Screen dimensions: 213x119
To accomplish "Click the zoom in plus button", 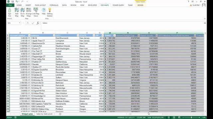I will tap(199, 118).
